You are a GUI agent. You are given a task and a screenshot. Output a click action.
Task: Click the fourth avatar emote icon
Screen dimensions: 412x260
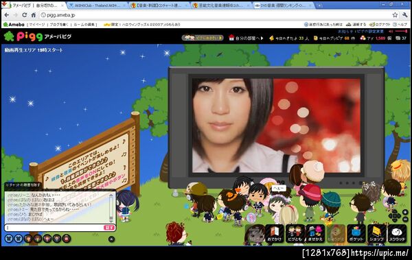(x=38, y=239)
